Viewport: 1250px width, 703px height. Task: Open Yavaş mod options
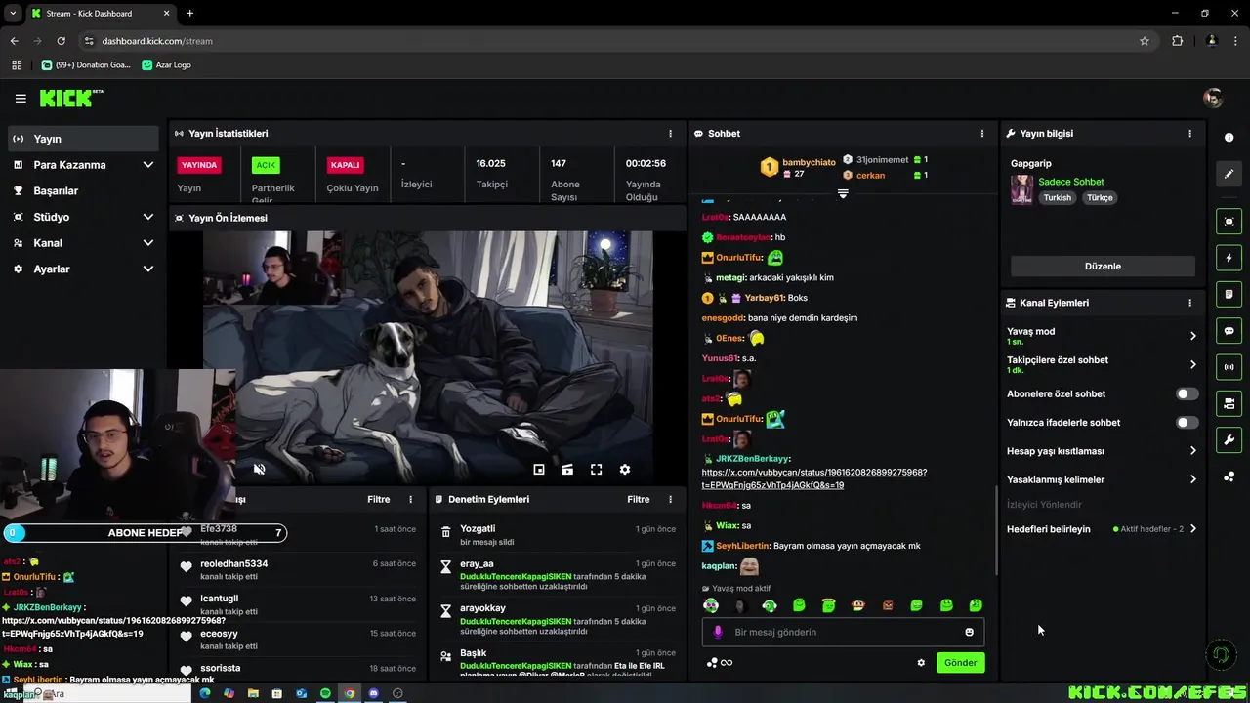[1102, 336]
